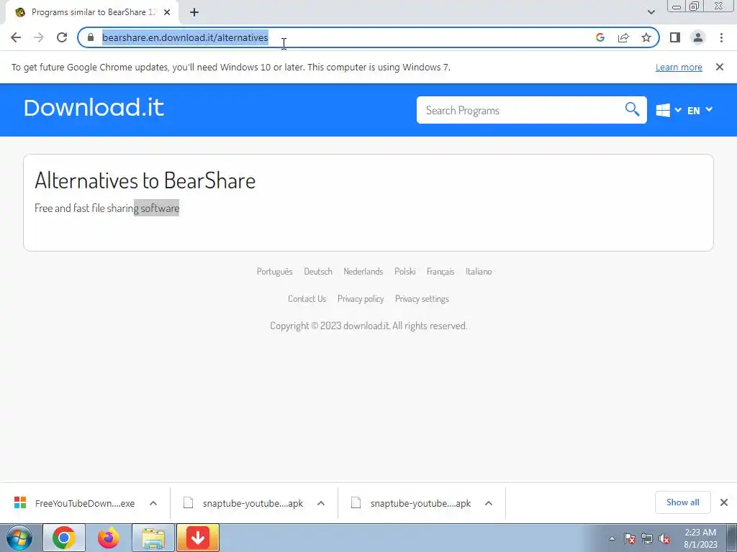Open the Windows platform selector
737x552 pixels.
[669, 110]
